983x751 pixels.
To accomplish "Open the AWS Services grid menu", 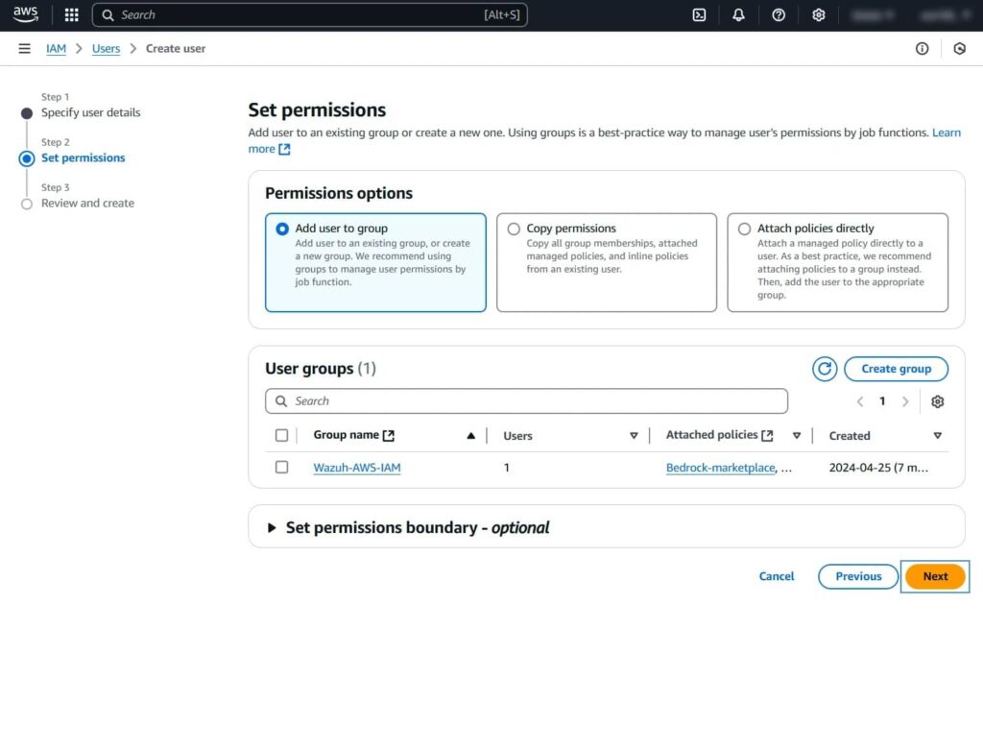I will (71, 14).
